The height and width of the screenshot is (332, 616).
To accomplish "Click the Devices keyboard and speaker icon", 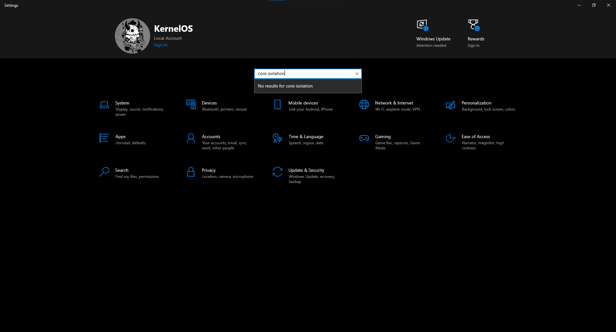I will [x=191, y=104].
